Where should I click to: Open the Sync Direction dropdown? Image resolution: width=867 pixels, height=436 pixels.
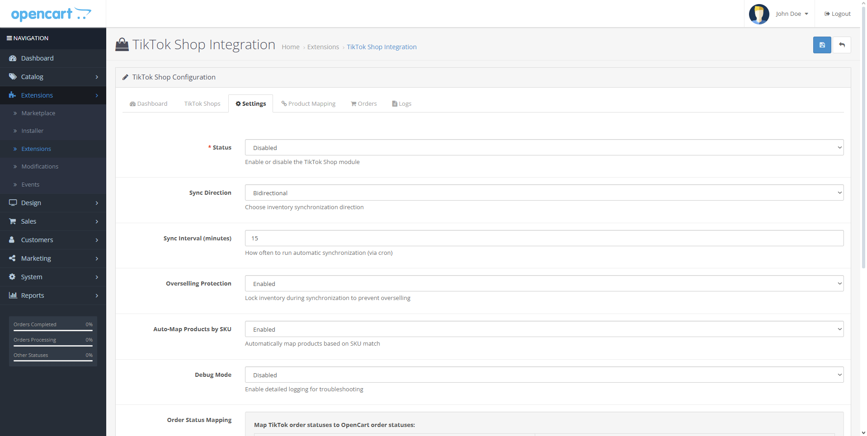[x=544, y=193]
